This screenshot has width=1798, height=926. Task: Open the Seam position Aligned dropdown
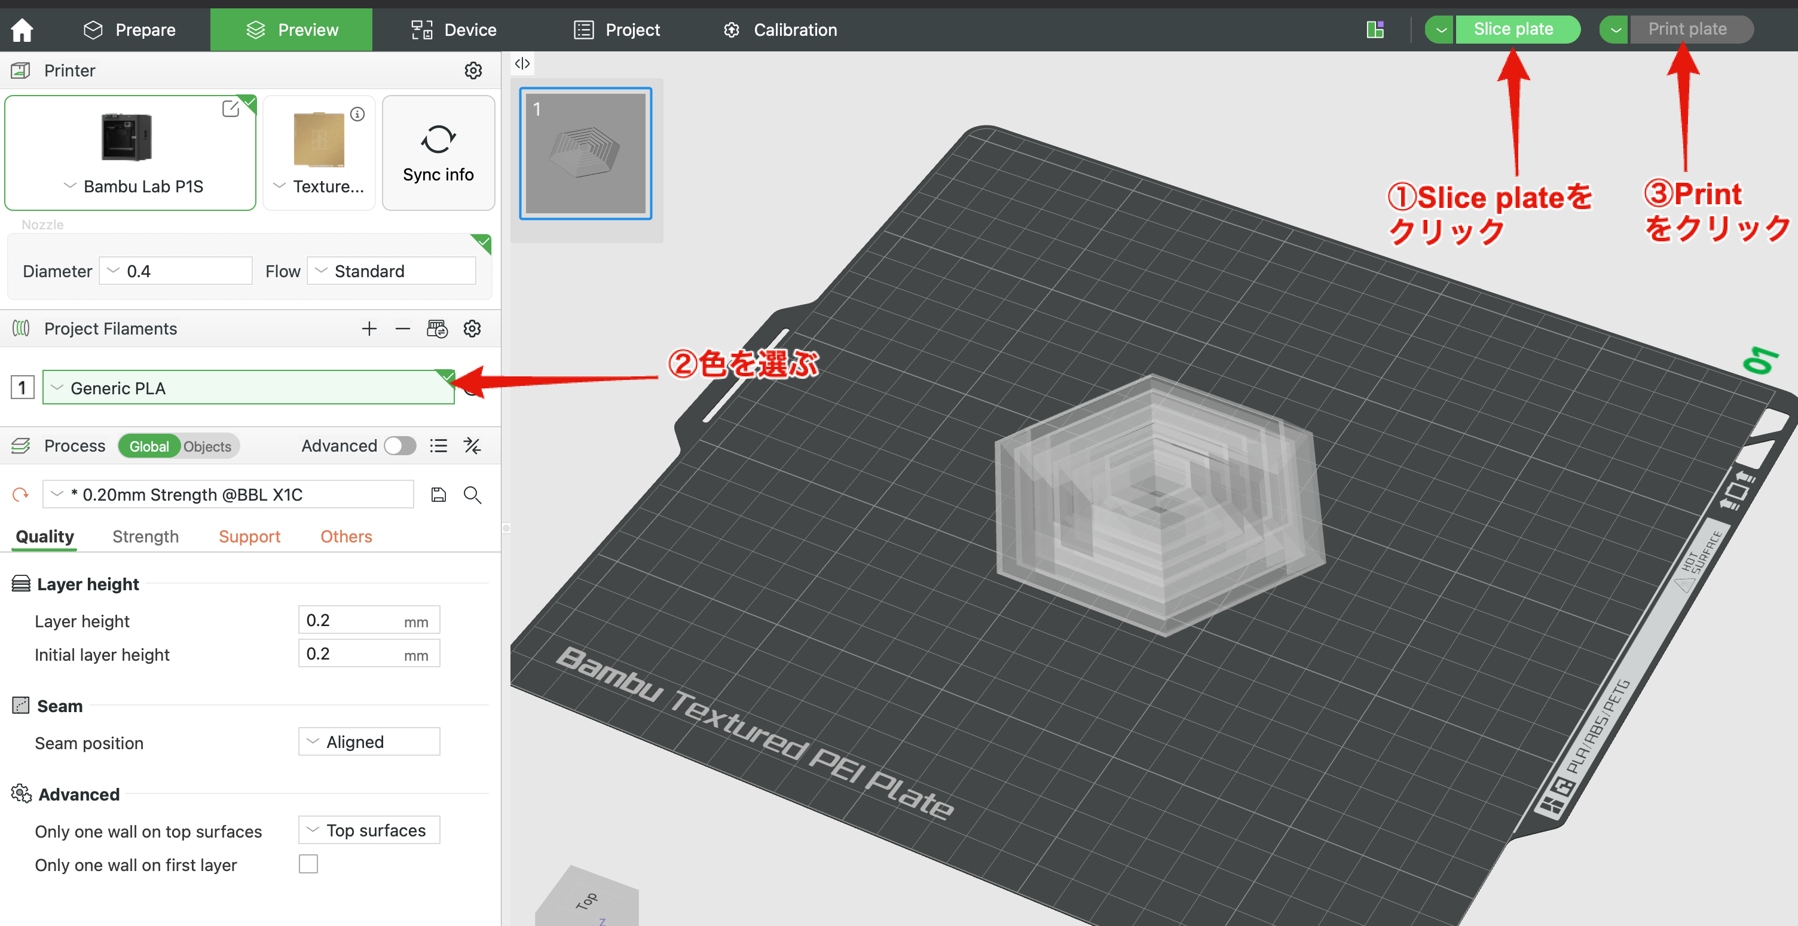click(369, 742)
